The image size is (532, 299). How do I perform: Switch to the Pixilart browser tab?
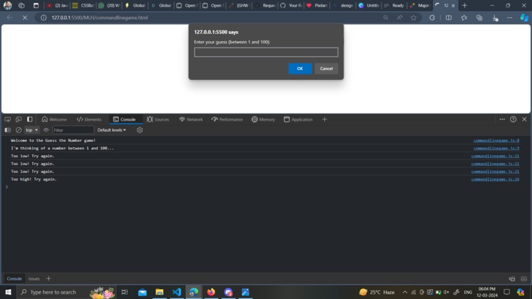click(x=317, y=5)
